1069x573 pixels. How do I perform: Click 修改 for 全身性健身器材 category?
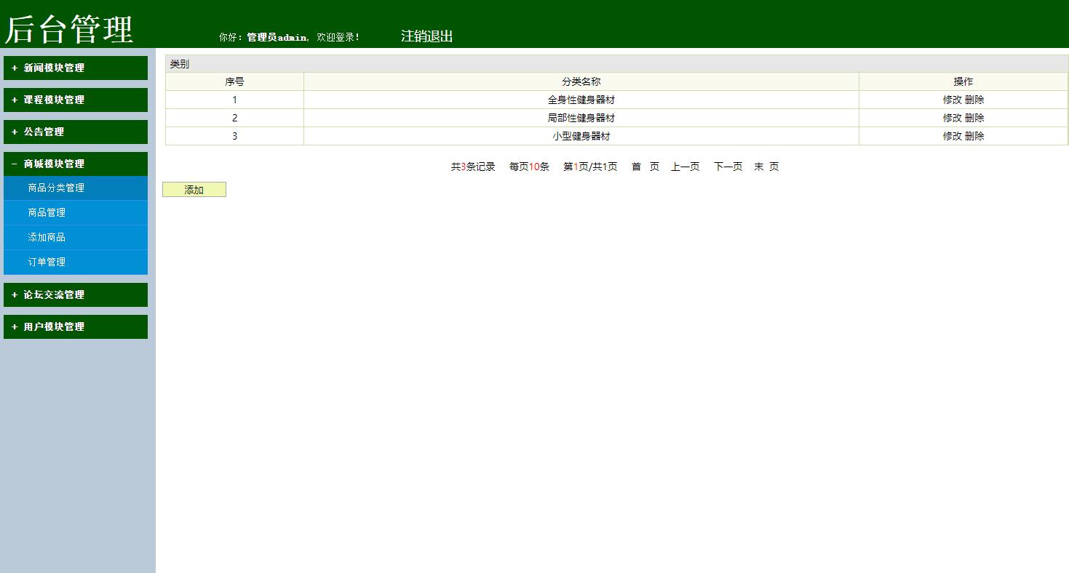click(x=950, y=100)
